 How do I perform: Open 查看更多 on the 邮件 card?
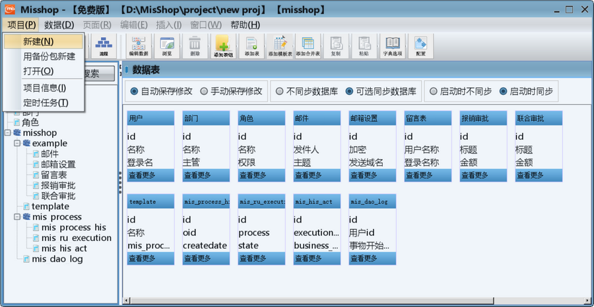pos(317,176)
